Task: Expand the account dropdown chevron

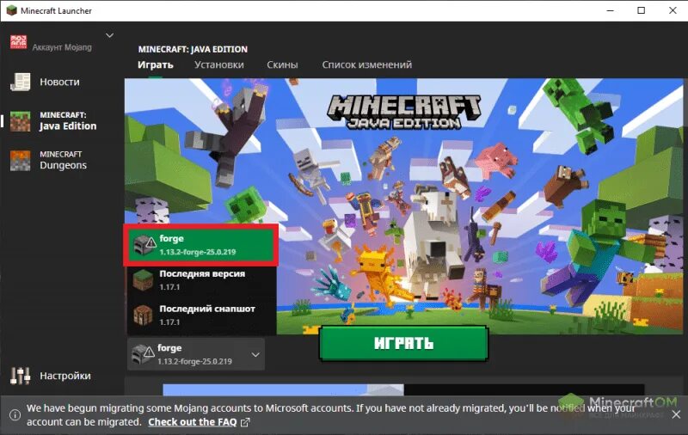Action: [x=110, y=35]
